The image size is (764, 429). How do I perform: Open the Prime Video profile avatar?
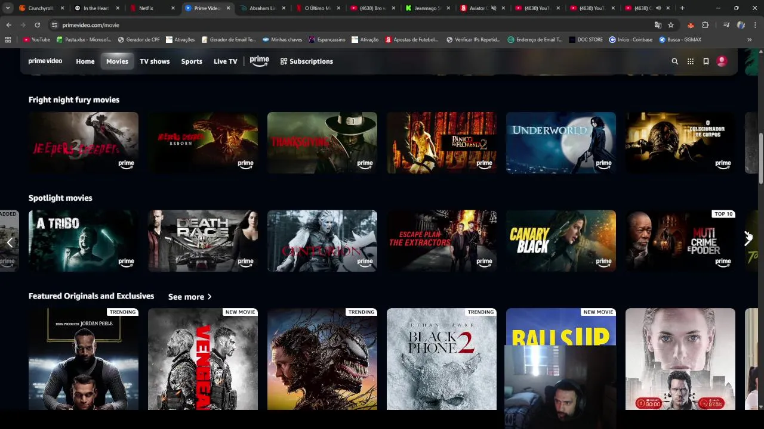pos(722,61)
